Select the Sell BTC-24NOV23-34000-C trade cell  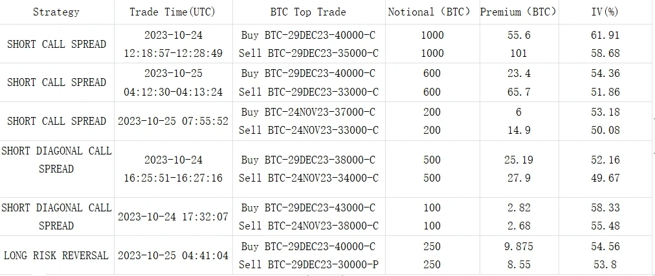point(308,178)
